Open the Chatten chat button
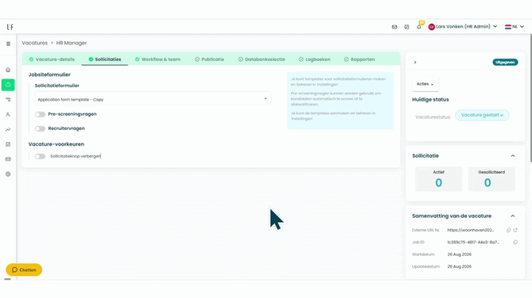The width and height of the screenshot is (532, 298). point(24,270)
